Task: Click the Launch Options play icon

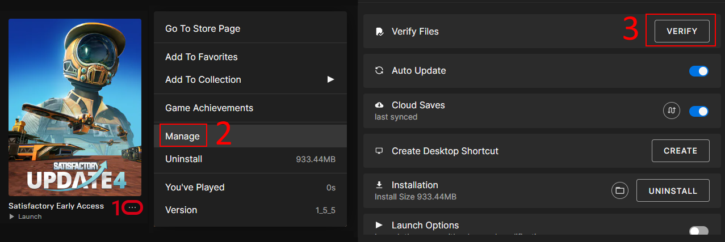Action: click(379, 225)
